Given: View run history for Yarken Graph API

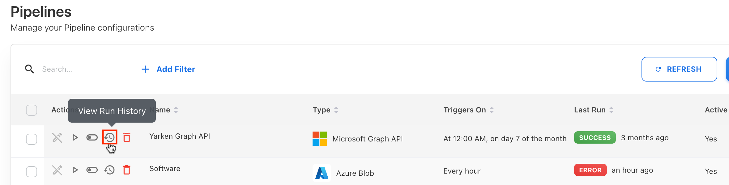Looking at the screenshot, I should [x=110, y=137].
